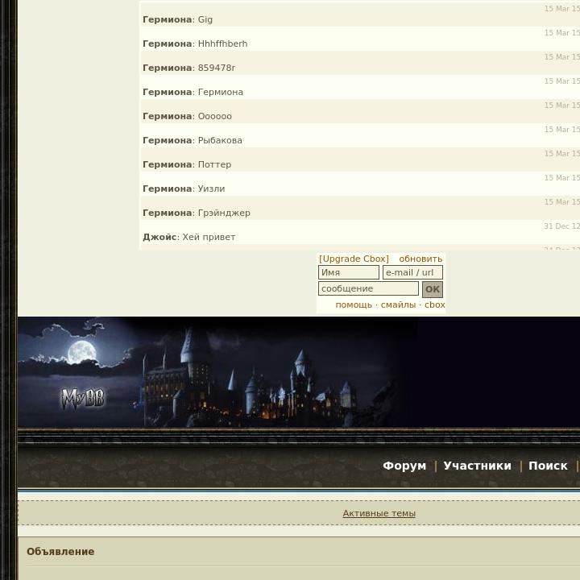Click chat message 'Hhhffhberh'
Screen dimensions: 580x580
(222, 43)
